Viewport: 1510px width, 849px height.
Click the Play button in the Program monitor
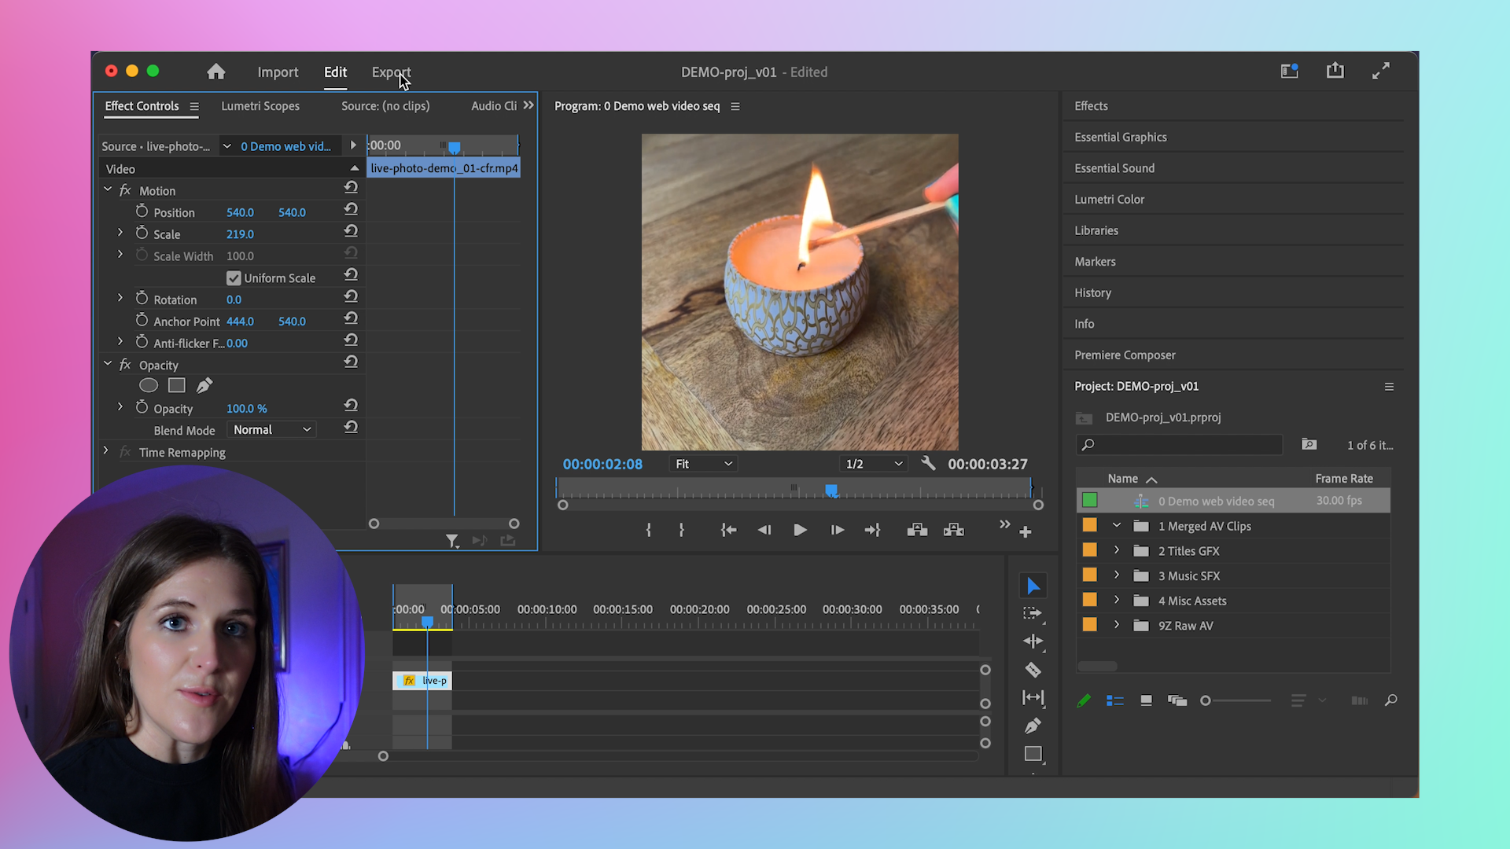800,530
